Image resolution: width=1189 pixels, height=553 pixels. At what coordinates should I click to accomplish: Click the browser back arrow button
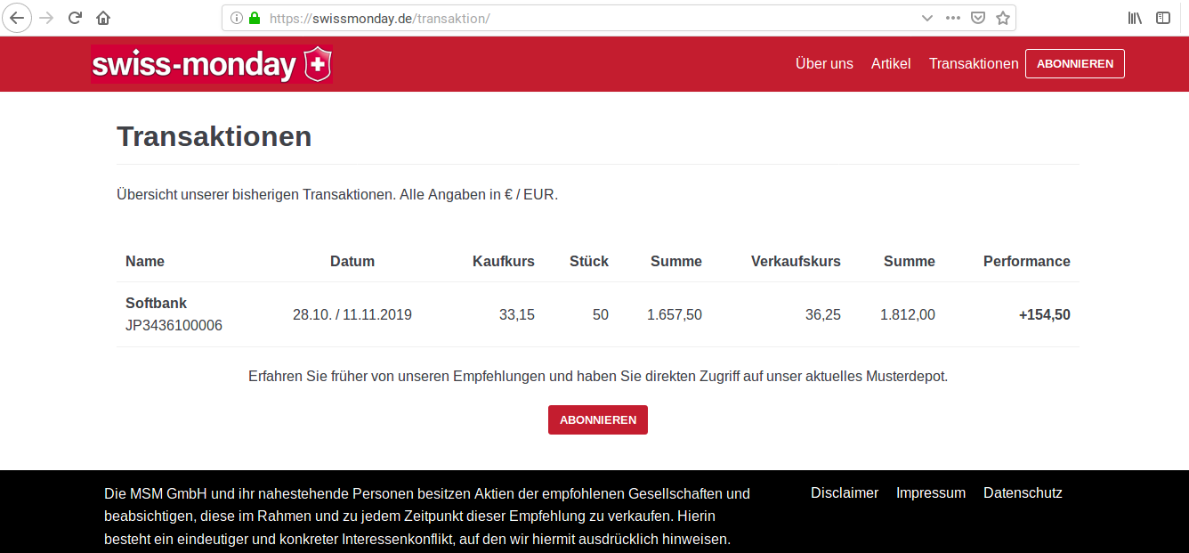[x=18, y=18]
